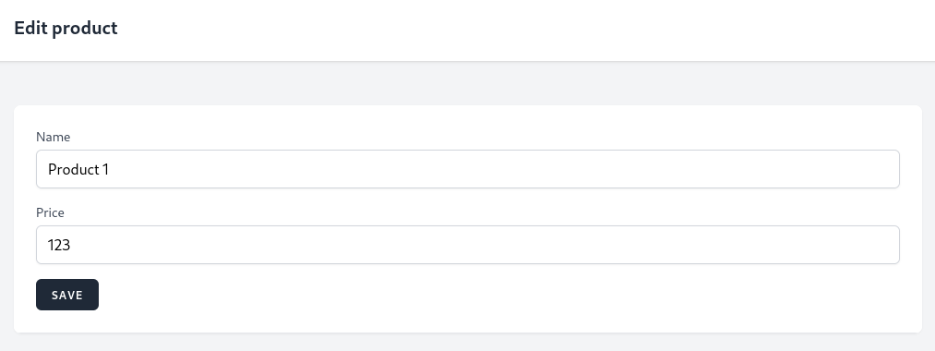Click the "Name" field label
This screenshot has width=935, height=351.
click(x=53, y=137)
